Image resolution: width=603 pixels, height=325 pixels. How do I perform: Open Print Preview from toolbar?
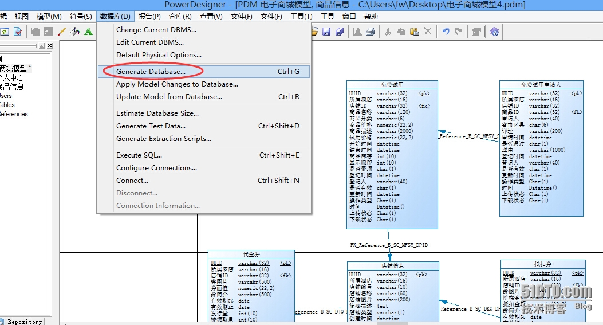coord(357,32)
